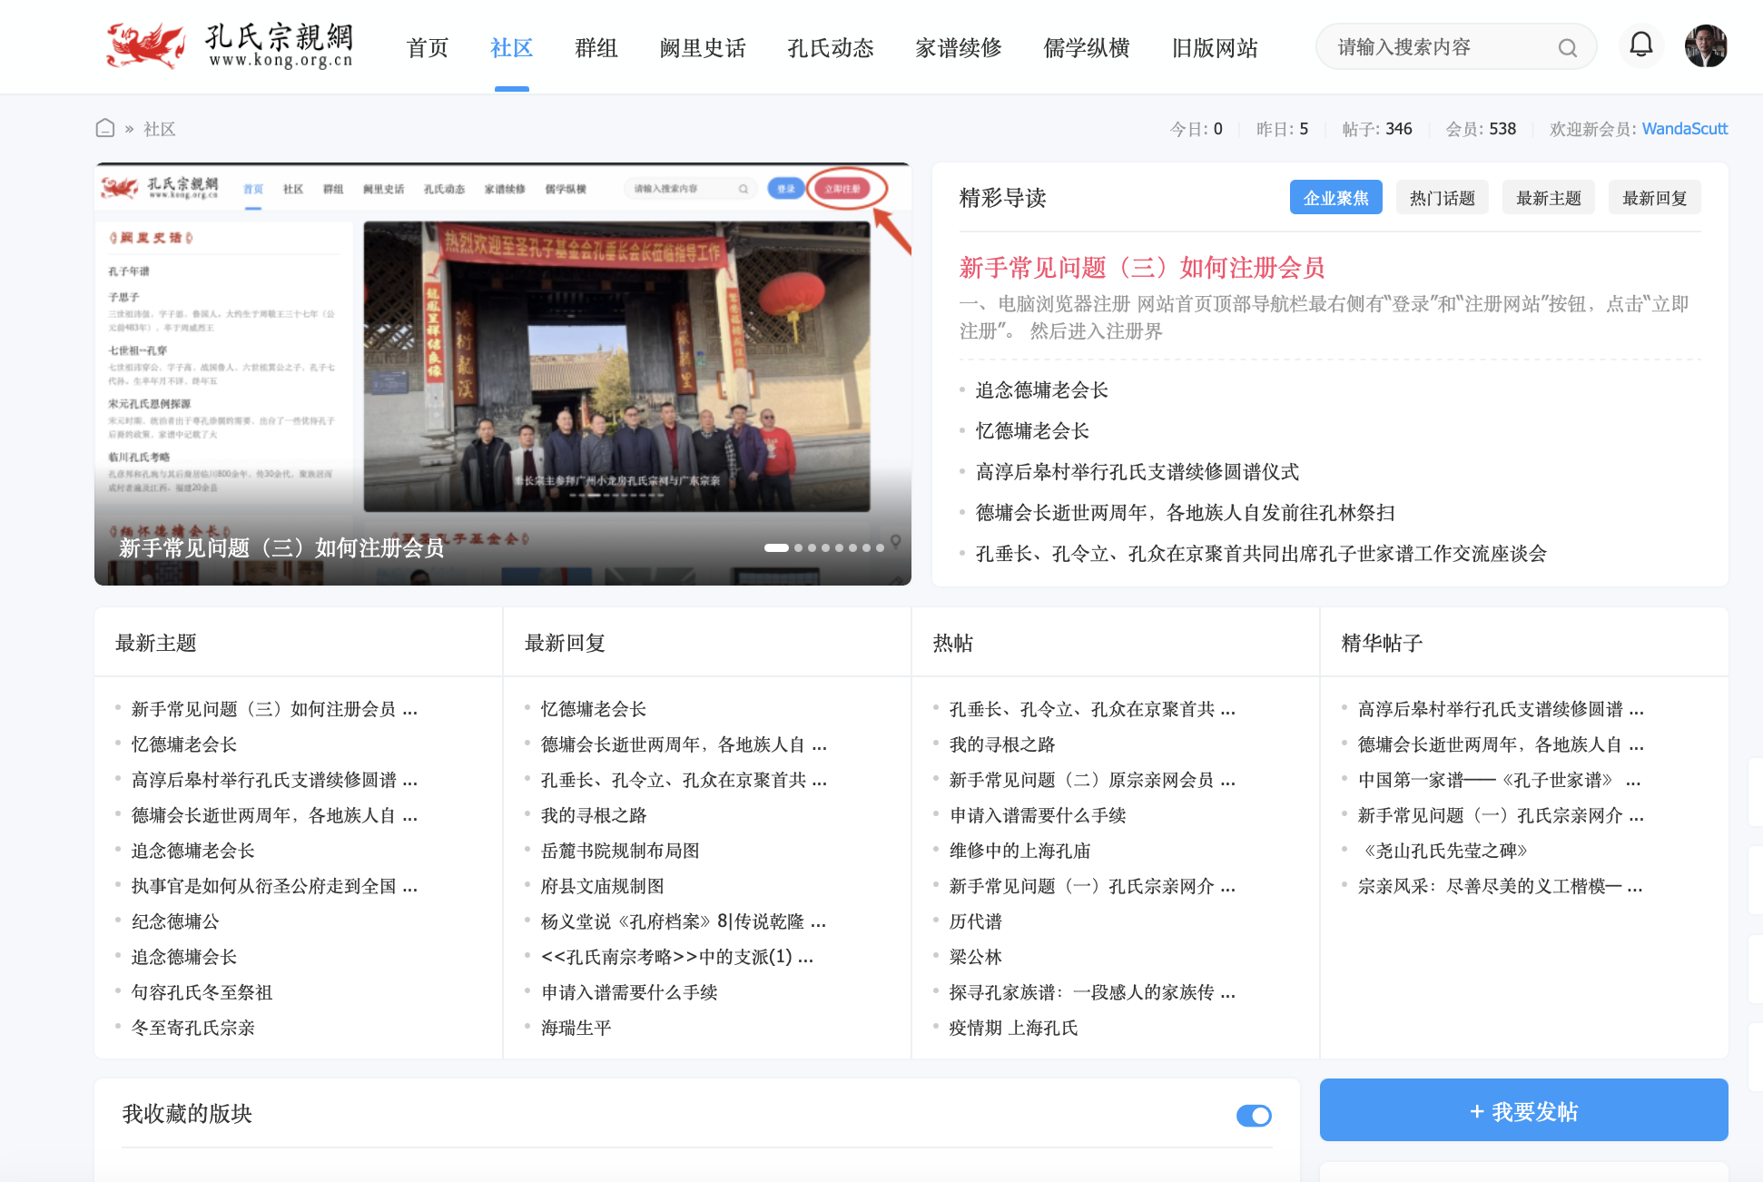Open the 阙里史话 nav item
This screenshot has width=1763, height=1182.
point(703,47)
